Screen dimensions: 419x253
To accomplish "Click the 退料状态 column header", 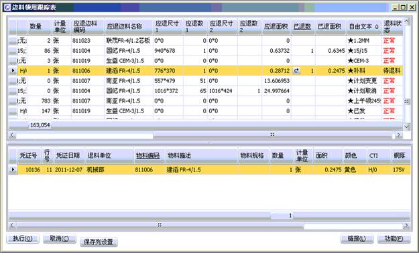I will coord(392,27).
